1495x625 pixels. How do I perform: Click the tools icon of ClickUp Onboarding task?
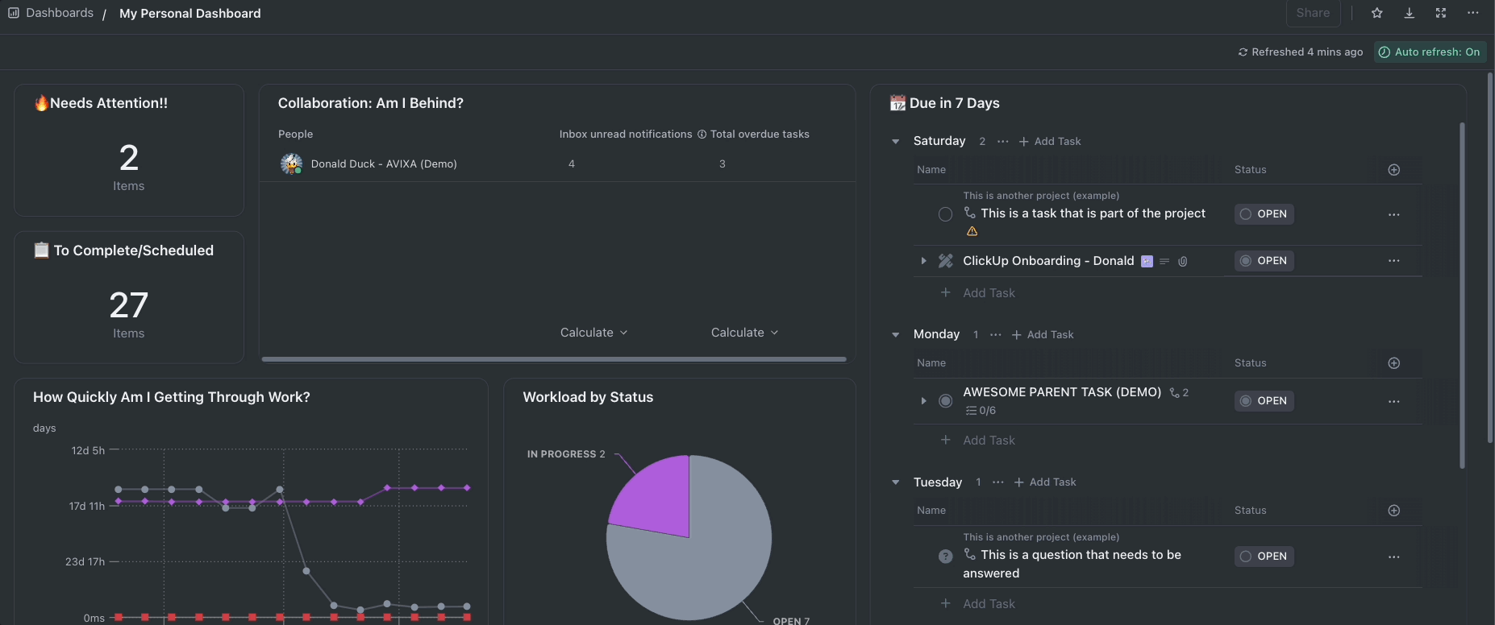pyautogui.click(x=946, y=261)
